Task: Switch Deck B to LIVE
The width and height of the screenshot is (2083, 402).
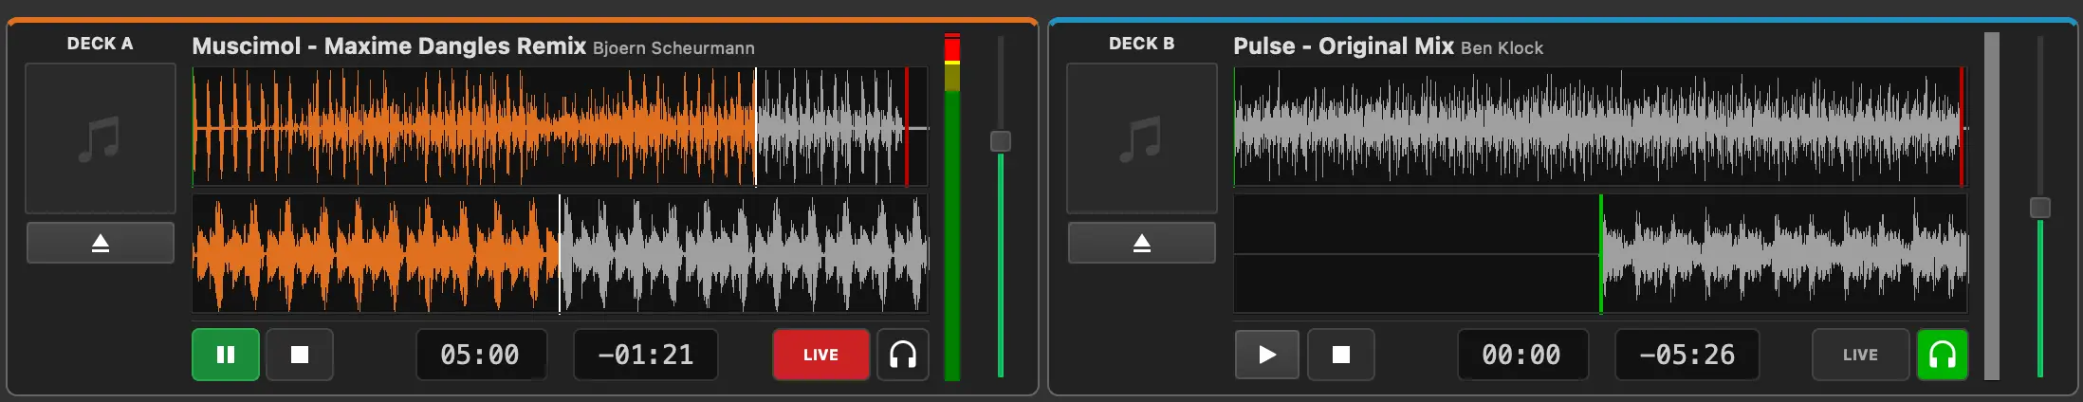Action: click(1861, 355)
